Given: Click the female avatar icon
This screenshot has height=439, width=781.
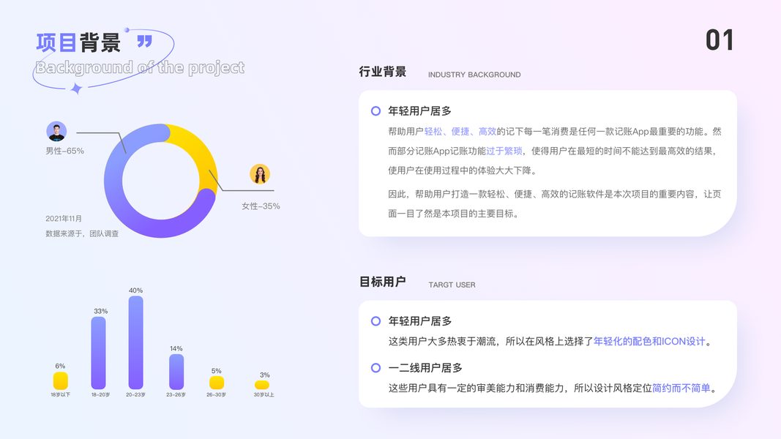Looking at the screenshot, I should [260, 174].
